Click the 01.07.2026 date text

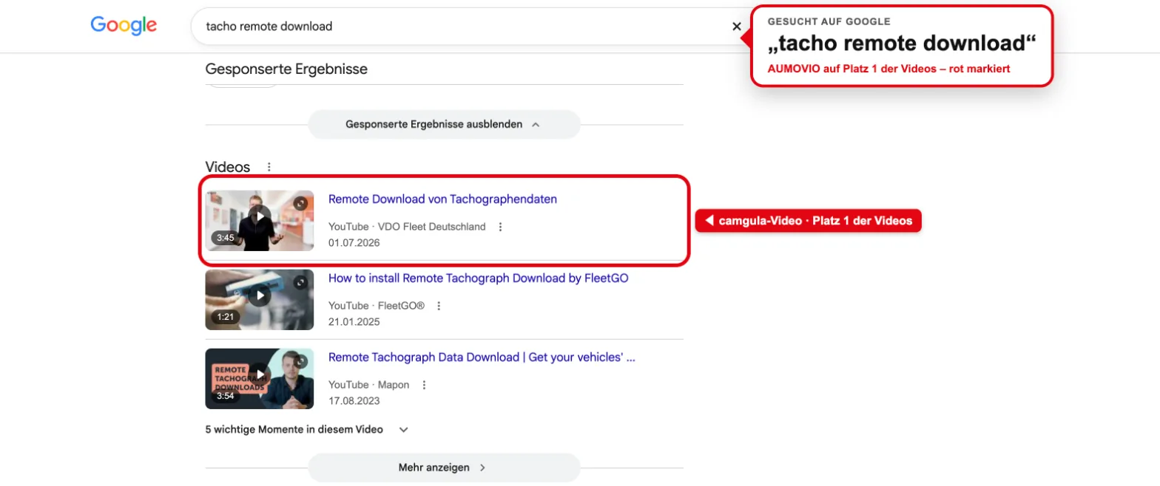354,242
